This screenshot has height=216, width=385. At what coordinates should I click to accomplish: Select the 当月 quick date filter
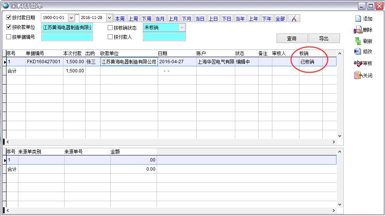pos(160,19)
